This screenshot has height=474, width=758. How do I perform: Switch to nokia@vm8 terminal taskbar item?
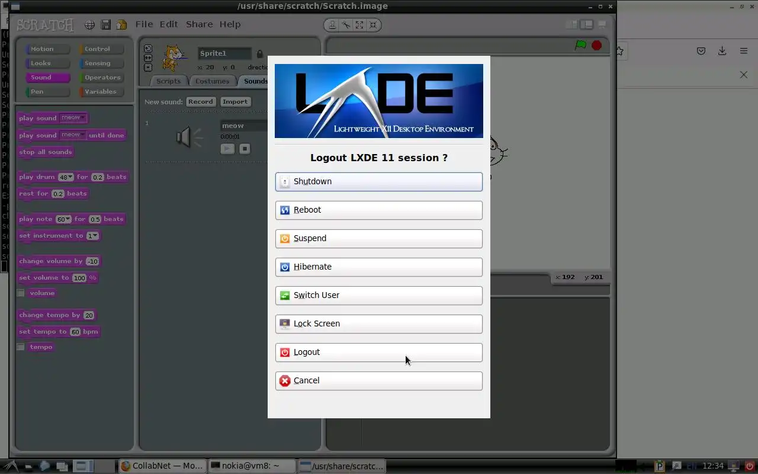(x=252, y=466)
